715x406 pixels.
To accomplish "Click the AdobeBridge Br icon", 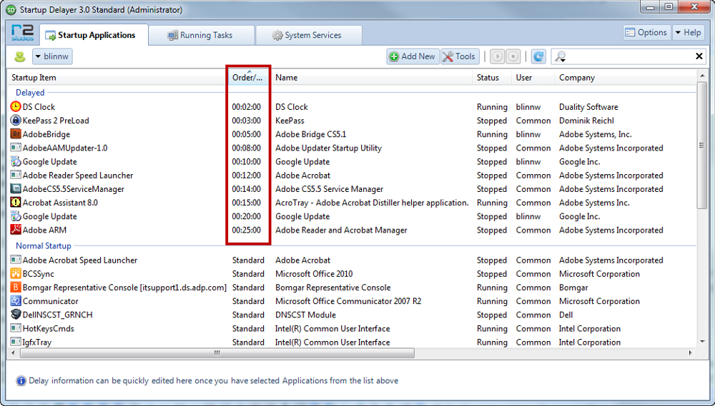I will pyautogui.click(x=16, y=134).
